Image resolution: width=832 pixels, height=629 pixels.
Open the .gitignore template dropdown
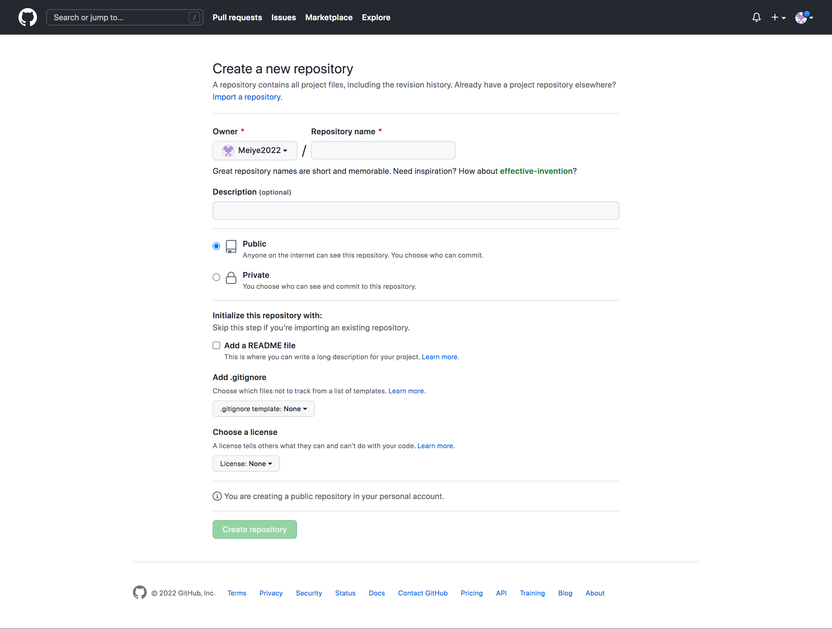263,409
